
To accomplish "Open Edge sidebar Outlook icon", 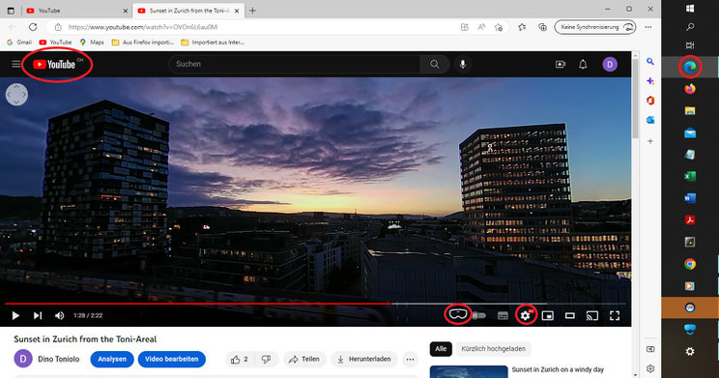I will pyautogui.click(x=650, y=120).
